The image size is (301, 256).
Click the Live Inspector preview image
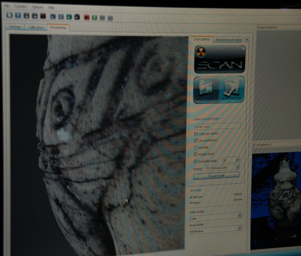click(276, 199)
